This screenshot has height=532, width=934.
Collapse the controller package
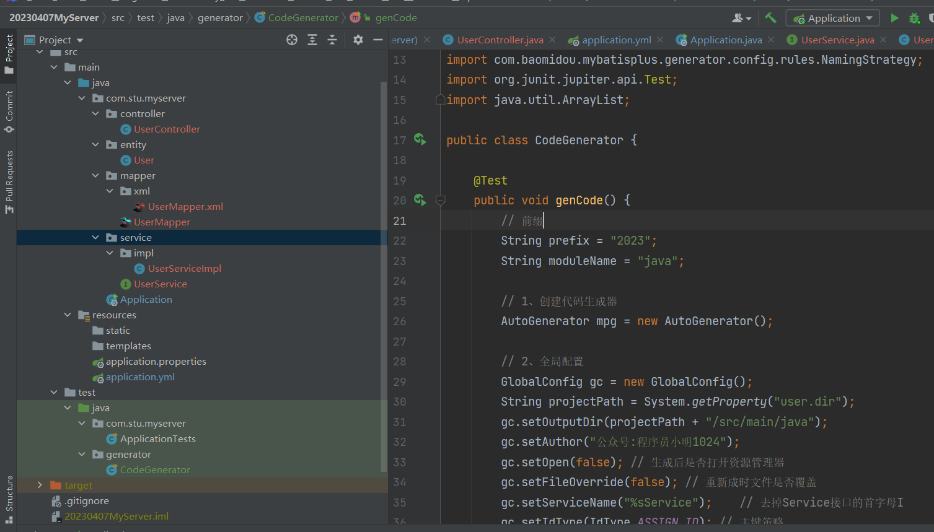click(95, 113)
